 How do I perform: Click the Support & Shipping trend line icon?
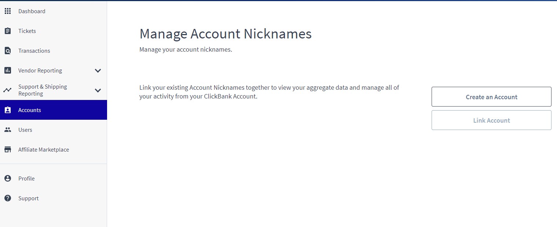(7, 90)
